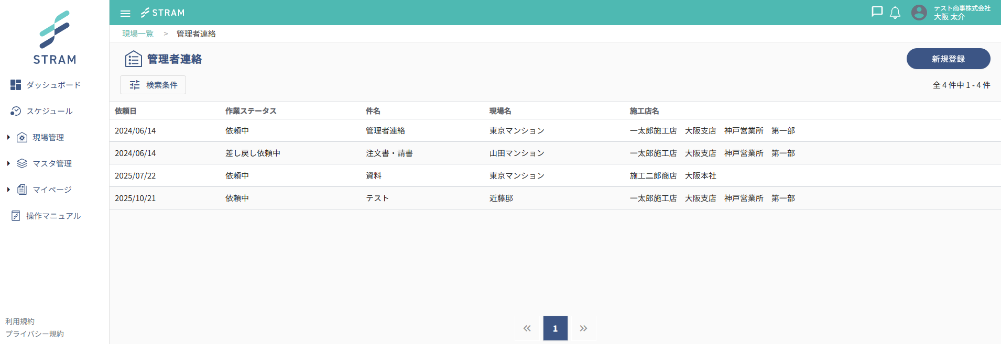Select 現場管理 in the sidebar
Image resolution: width=1001 pixels, height=344 pixels.
point(48,137)
